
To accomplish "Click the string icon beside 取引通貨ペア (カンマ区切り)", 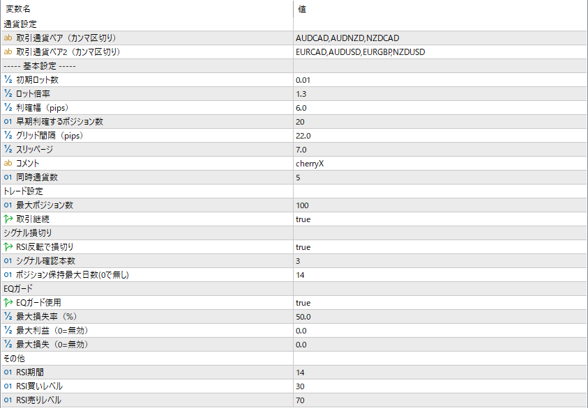I will [8, 38].
